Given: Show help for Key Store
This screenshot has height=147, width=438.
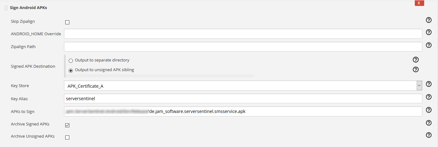Looking at the screenshot, I should click(x=429, y=84).
